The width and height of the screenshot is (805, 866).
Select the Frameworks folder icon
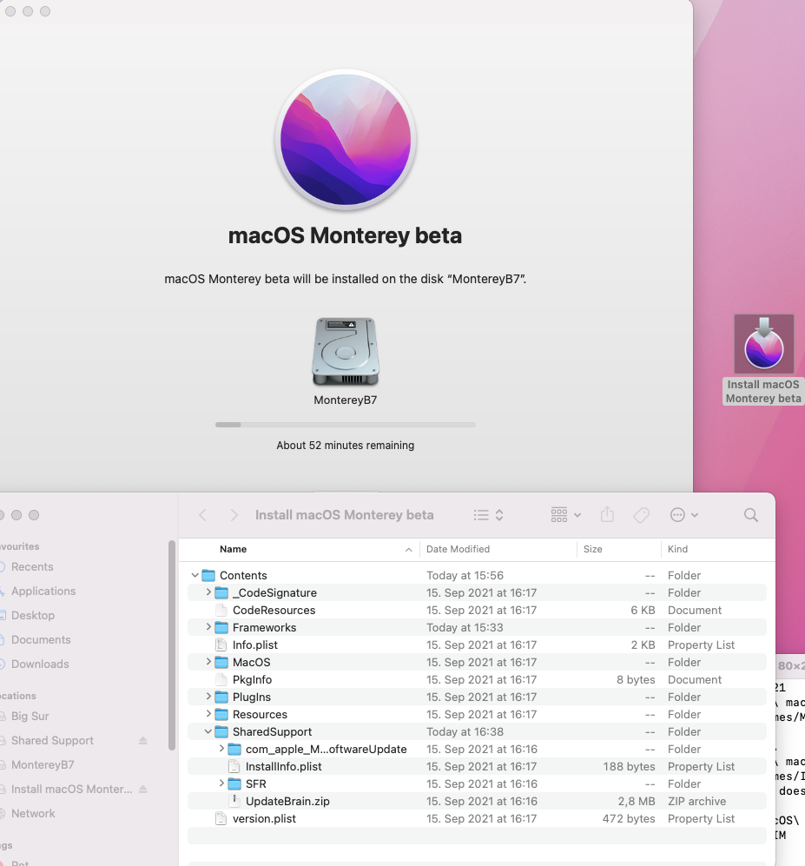221,627
